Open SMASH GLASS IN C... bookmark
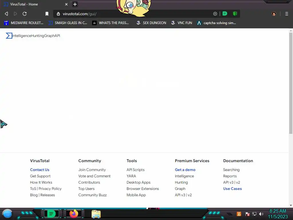293x220 pixels. tap(68, 23)
